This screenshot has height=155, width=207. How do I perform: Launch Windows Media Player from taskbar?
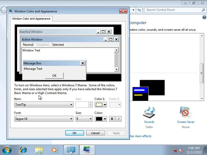[55, 150]
